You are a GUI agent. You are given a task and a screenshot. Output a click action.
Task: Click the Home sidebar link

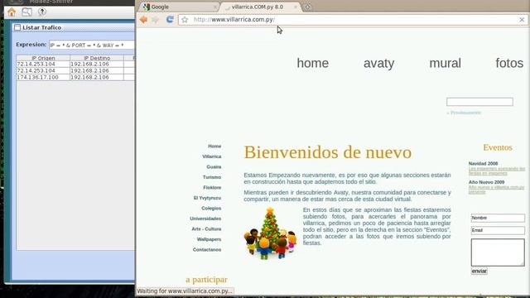[x=214, y=146]
